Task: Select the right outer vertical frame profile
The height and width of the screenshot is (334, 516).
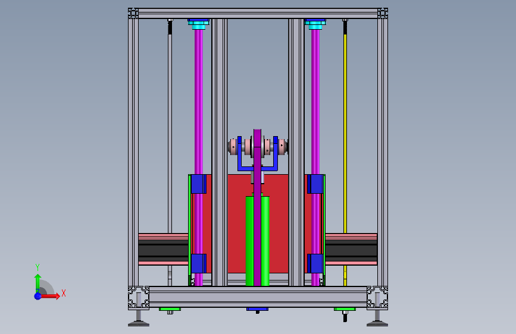Action: coord(383,152)
